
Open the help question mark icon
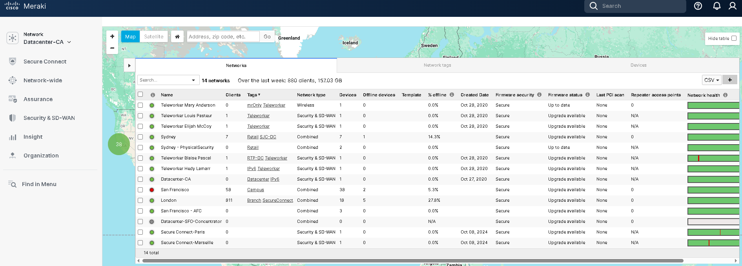click(698, 6)
